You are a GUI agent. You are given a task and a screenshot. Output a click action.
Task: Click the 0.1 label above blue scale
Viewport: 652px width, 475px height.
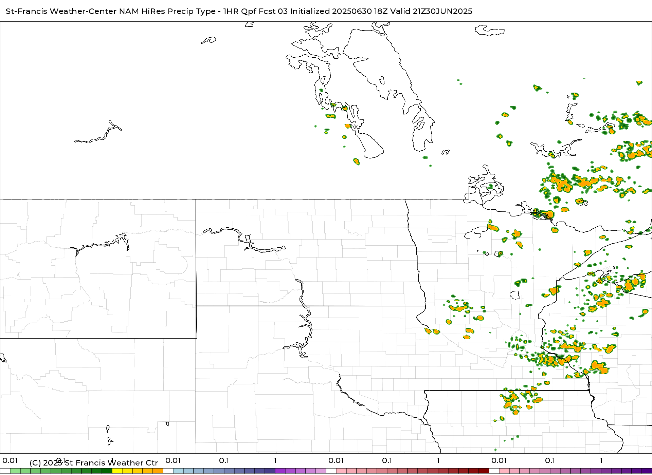point(224,460)
